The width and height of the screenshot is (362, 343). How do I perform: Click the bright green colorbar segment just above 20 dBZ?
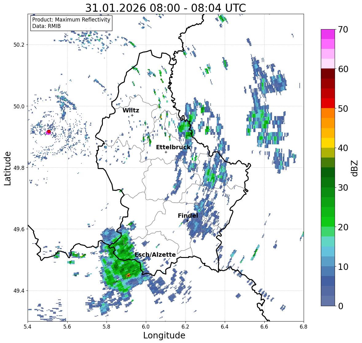(x=328, y=222)
